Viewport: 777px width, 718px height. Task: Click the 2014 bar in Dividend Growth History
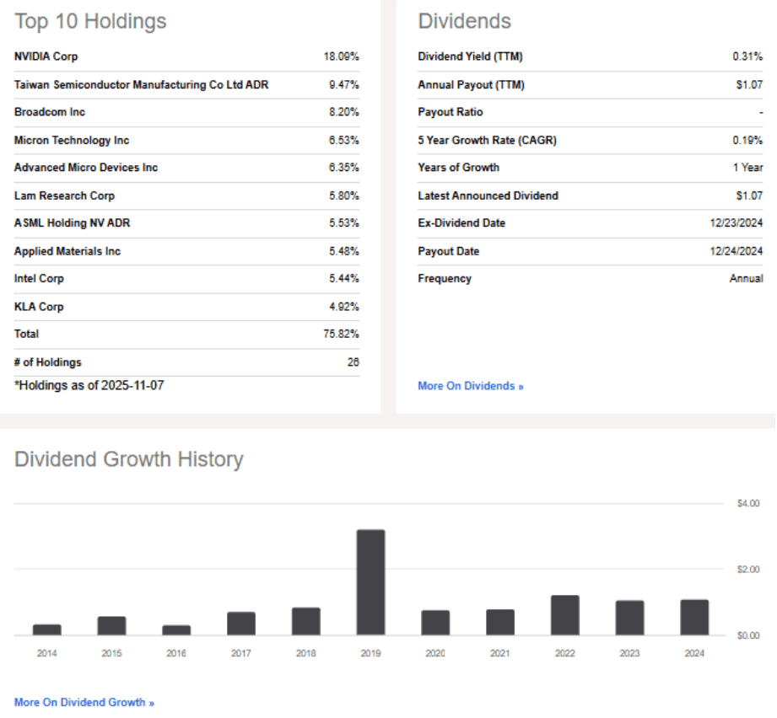click(46, 630)
